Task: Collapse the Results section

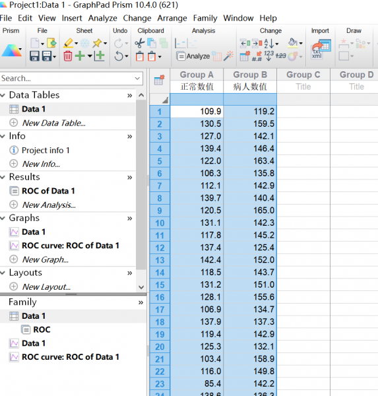Action: 3,177
